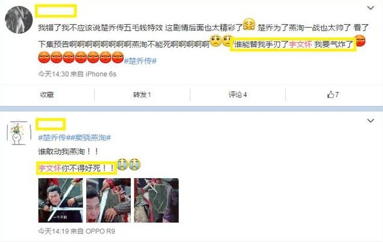Click the 收藏 favorite button
This screenshot has width=383, height=242.
point(47,95)
